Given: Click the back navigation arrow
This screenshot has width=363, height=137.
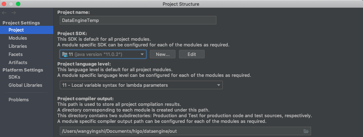Looking at the screenshot, I should point(4,13).
